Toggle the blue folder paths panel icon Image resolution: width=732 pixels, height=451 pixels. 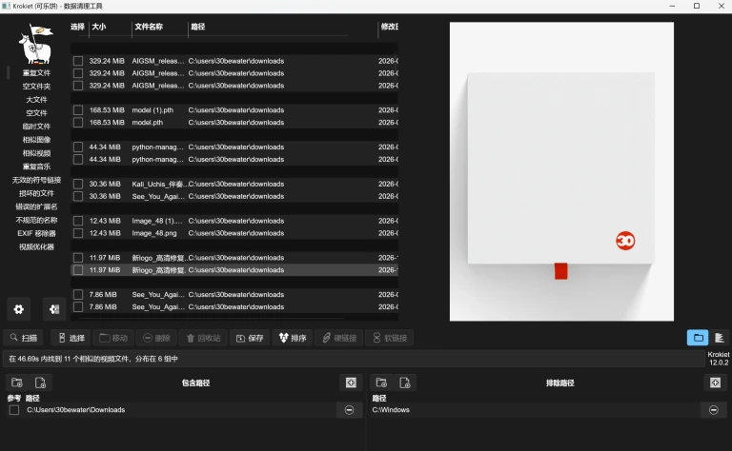[x=698, y=338]
